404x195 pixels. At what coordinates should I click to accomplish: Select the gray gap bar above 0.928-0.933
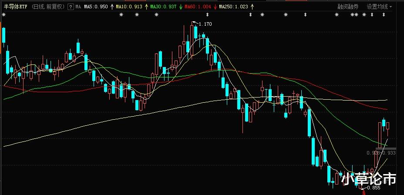386,148
